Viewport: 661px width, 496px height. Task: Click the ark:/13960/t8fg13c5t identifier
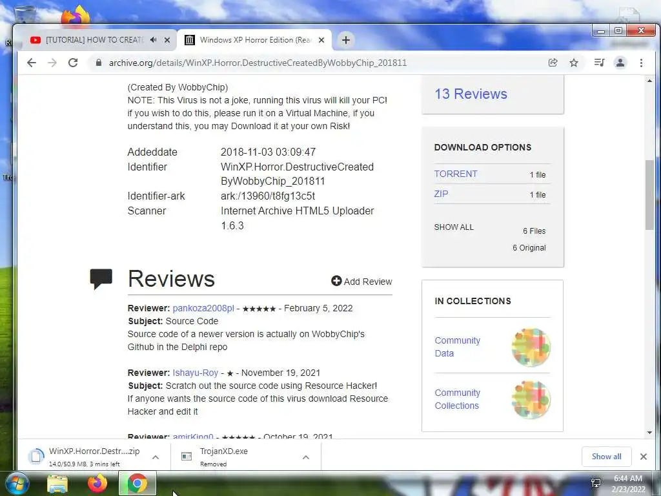click(x=268, y=196)
